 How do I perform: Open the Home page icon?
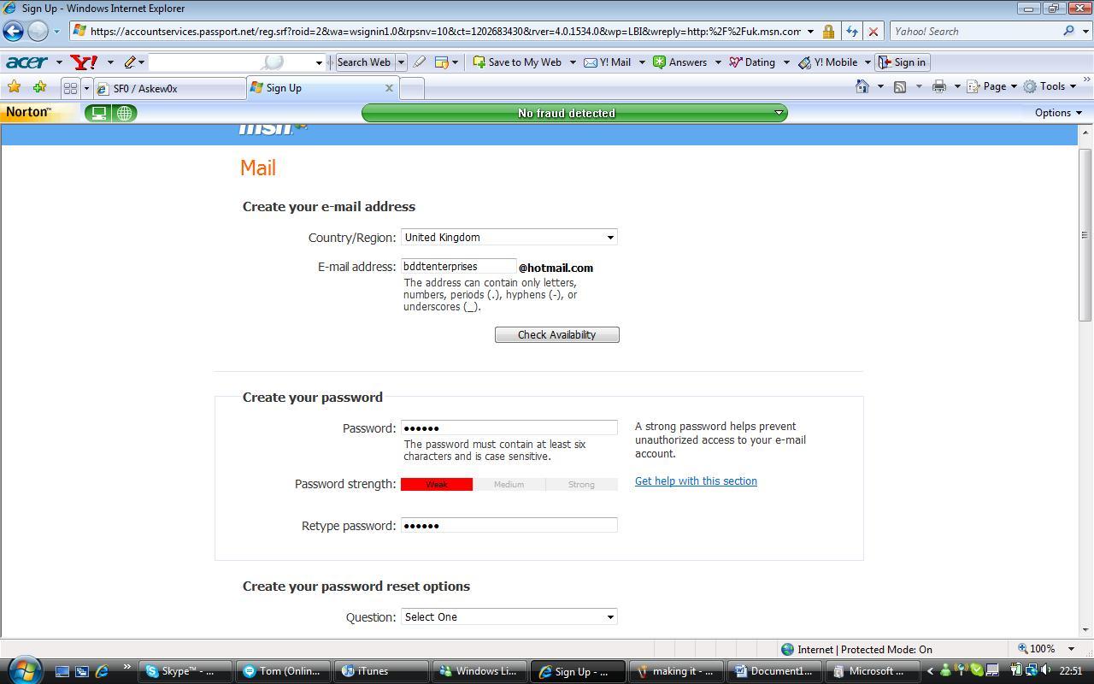(862, 86)
